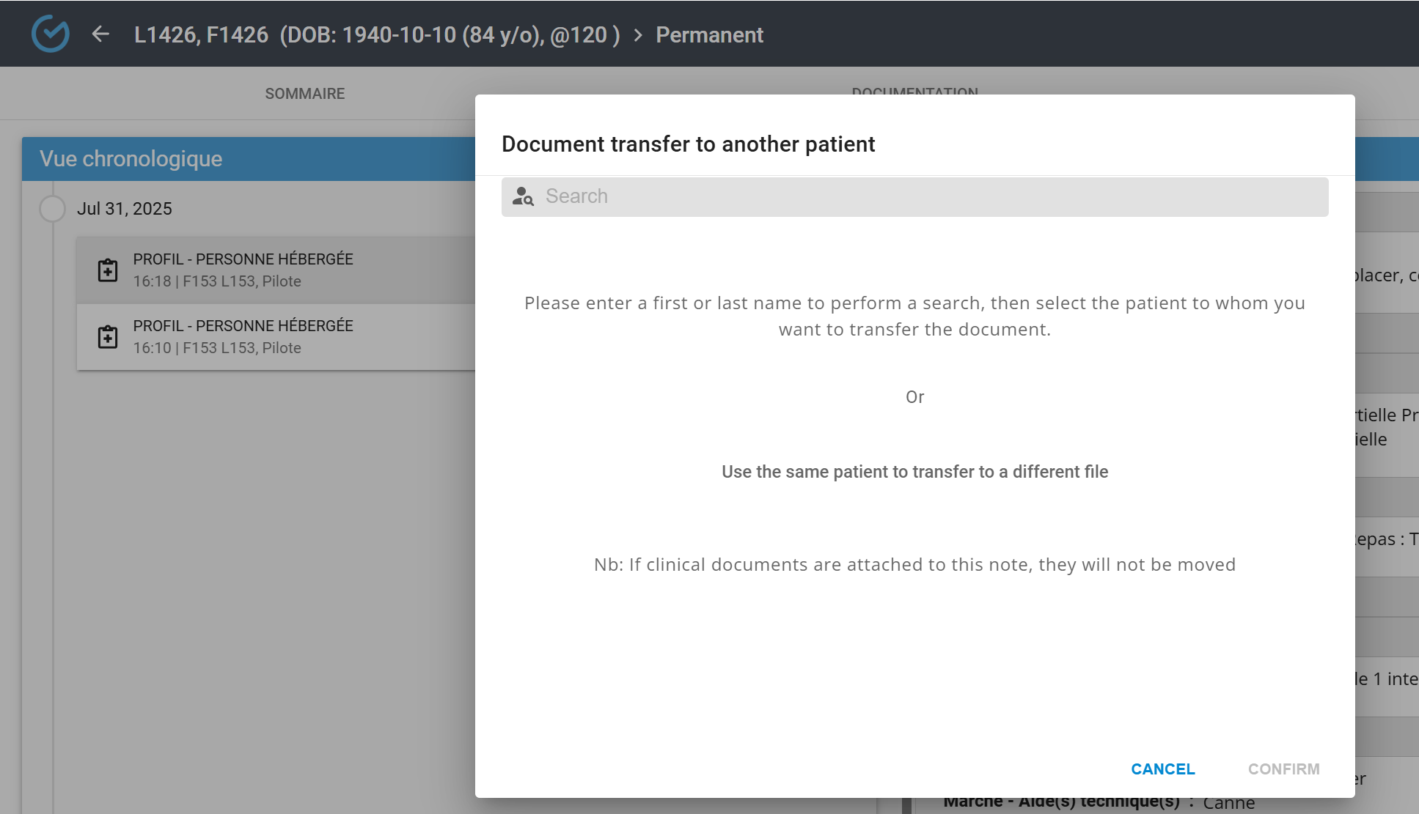Click the clipboard icon of the 16:10 profile entry

click(x=108, y=337)
